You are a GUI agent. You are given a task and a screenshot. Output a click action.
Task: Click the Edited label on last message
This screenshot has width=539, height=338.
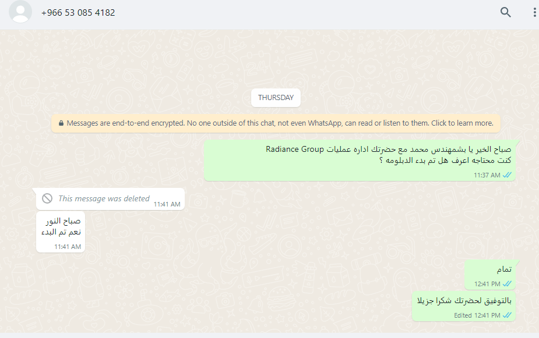click(x=463, y=315)
